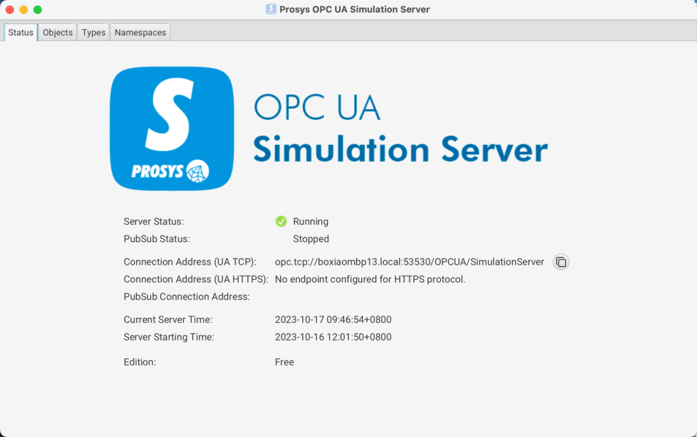Viewport: 697px width, 437px height.
Task: Click the Edition Free label
Action: pos(284,361)
